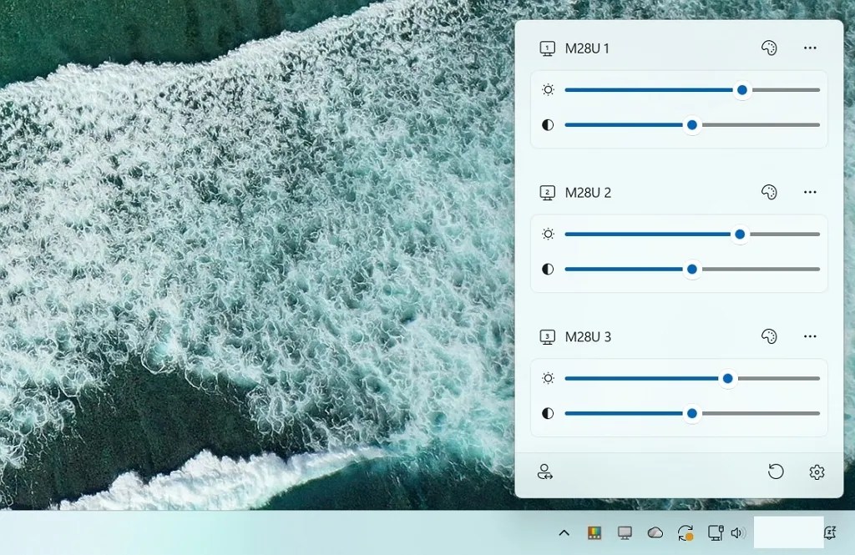
Task: Click the reset/refresh icon in panel footer
Action: pos(776,472)
